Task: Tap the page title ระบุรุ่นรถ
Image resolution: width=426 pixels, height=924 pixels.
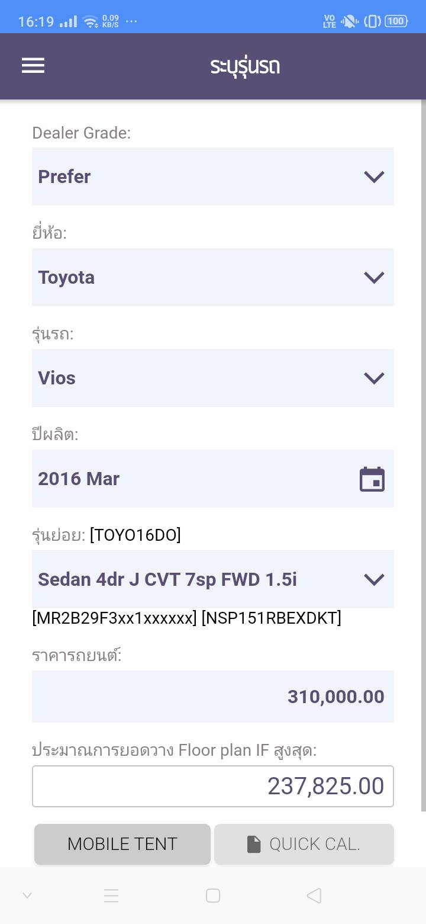Action: coord(245,66)
